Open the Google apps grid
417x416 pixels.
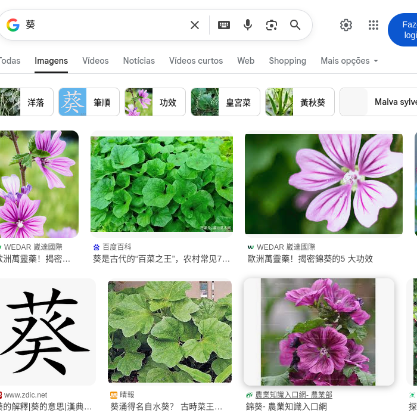374,25
